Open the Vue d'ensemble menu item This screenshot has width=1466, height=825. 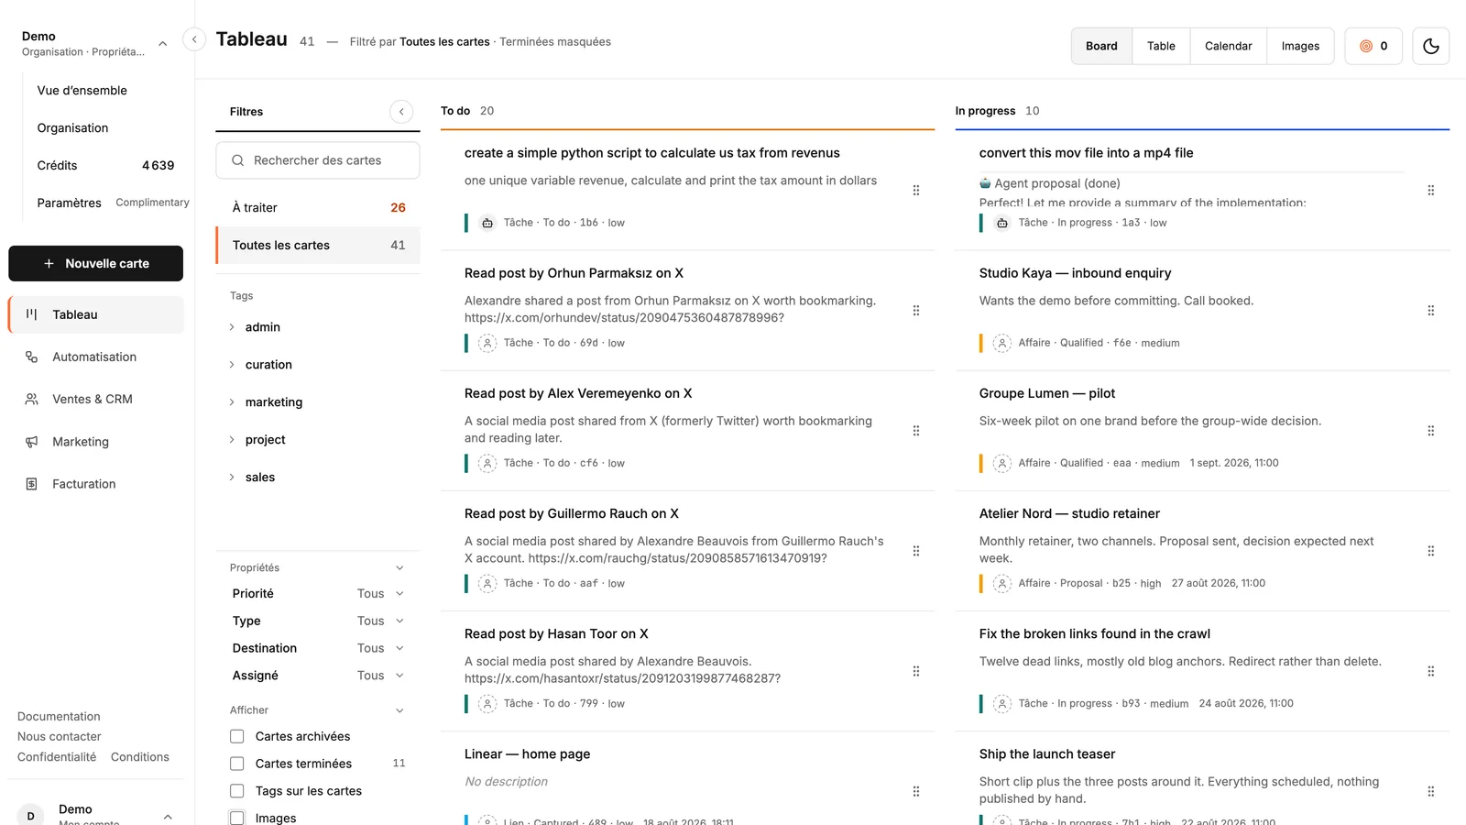coord(82,91)
